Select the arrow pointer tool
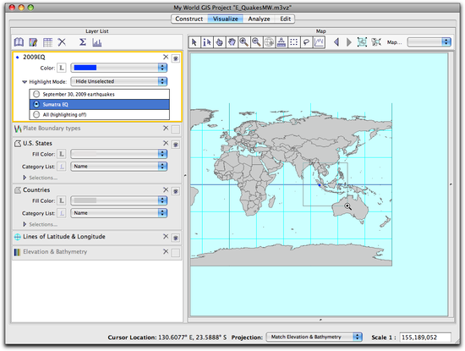465x351 pixels. (x=194, y=42)
